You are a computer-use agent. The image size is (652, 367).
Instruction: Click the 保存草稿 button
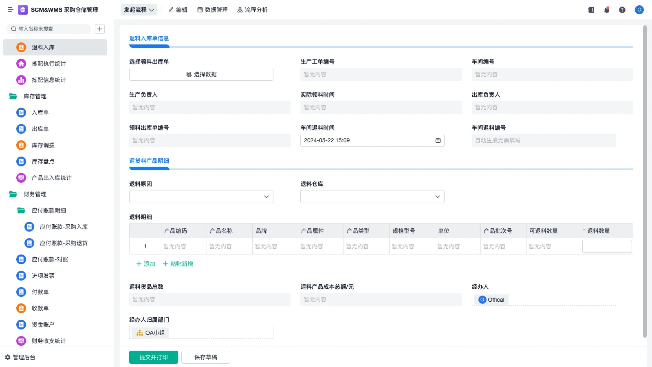tap(206, 357)
